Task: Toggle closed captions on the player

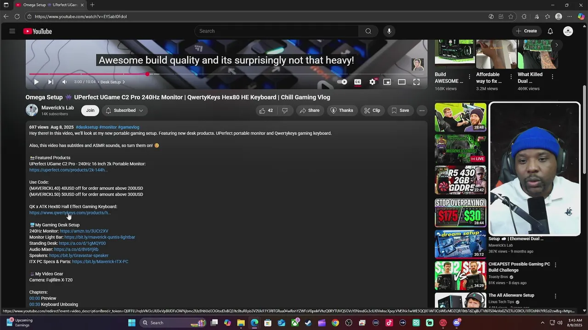Action: (x=357, y=82)
